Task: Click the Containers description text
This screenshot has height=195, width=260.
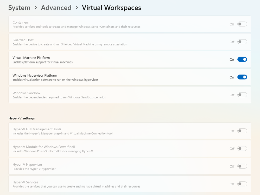Action: [77, 27]
